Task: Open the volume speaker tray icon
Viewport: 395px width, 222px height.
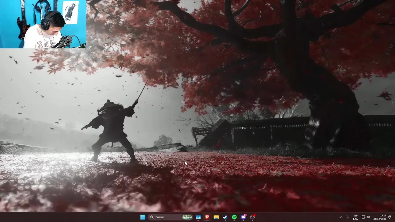Action: point(368,217)
